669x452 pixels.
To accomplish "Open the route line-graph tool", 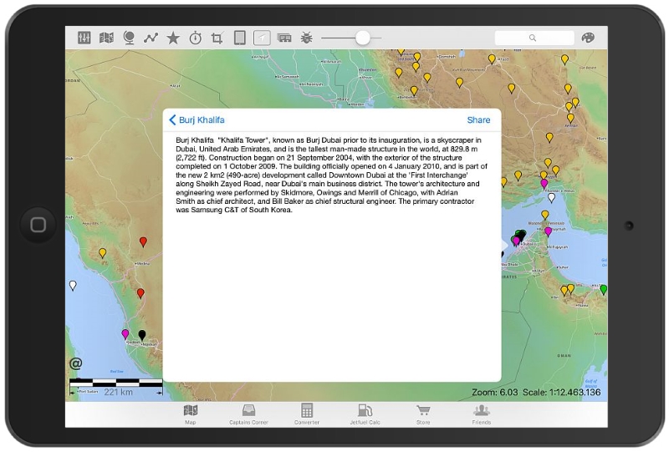I will (x=151, y=38).
